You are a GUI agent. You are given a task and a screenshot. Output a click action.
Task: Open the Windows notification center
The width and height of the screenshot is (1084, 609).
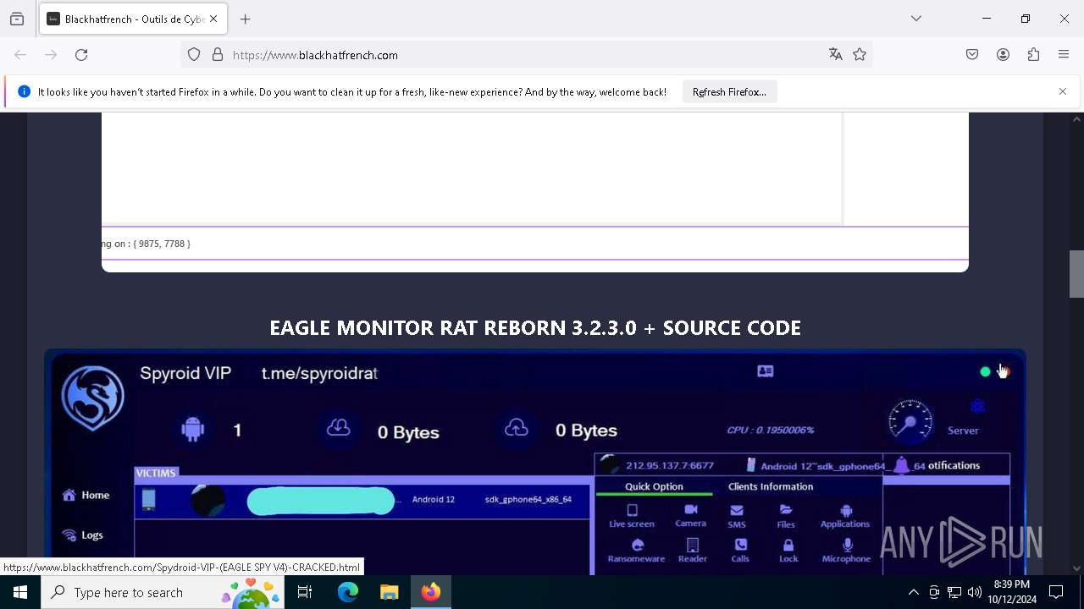tap(1056, 592)
